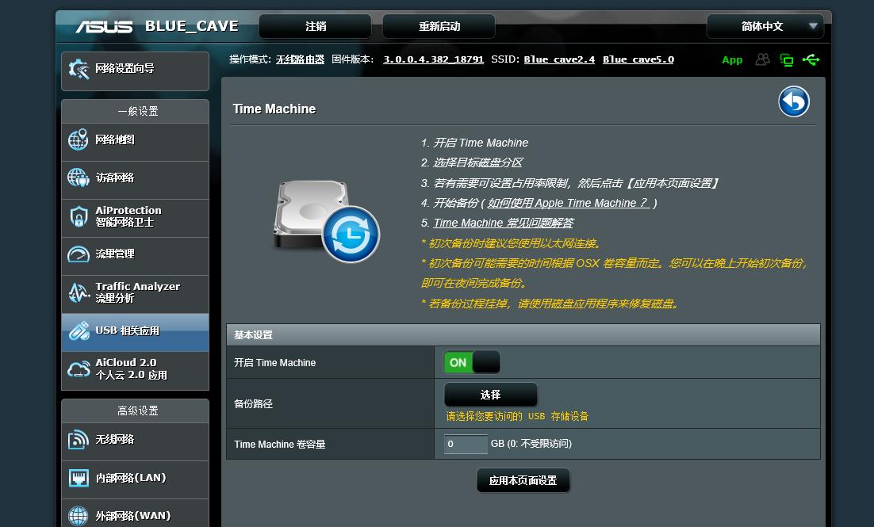This screenshot has height=527, width=874.
Task: Focus the Time Machine 卷容量 GB field
Action: 466,444
